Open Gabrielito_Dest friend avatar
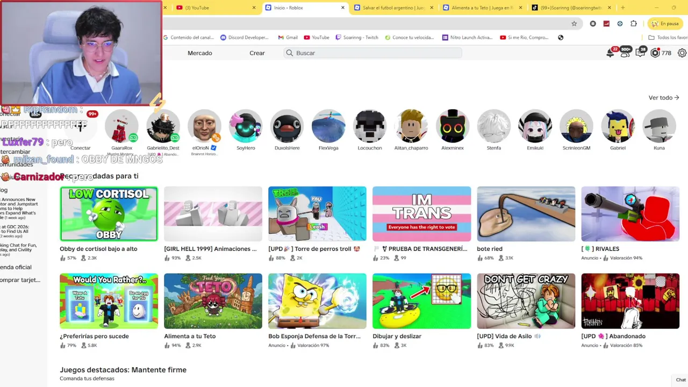Viewport: 688px width, 387px height. (163, 127)
